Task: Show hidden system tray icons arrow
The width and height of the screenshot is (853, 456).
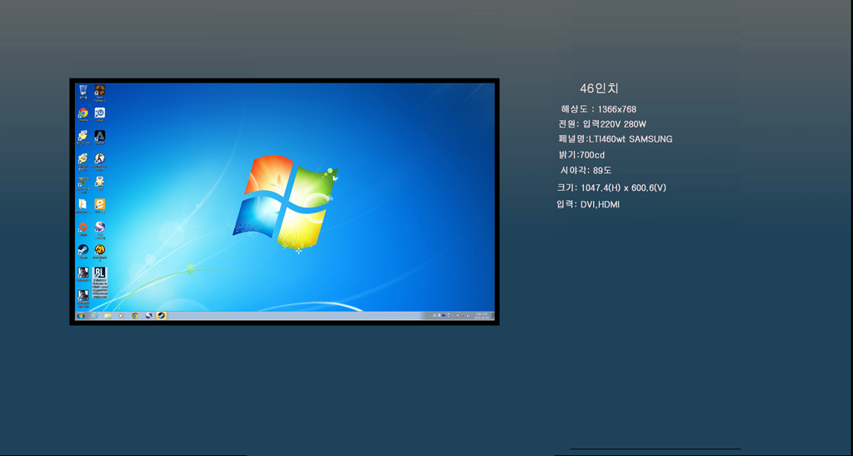Action: tap(451, 316)
